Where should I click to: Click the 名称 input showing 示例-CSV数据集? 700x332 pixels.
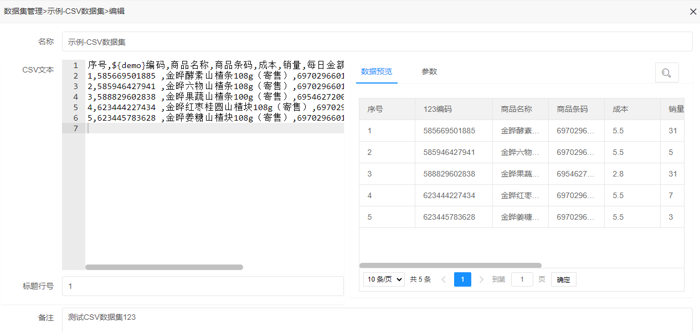pyautogui.click(x=222, y=41)
